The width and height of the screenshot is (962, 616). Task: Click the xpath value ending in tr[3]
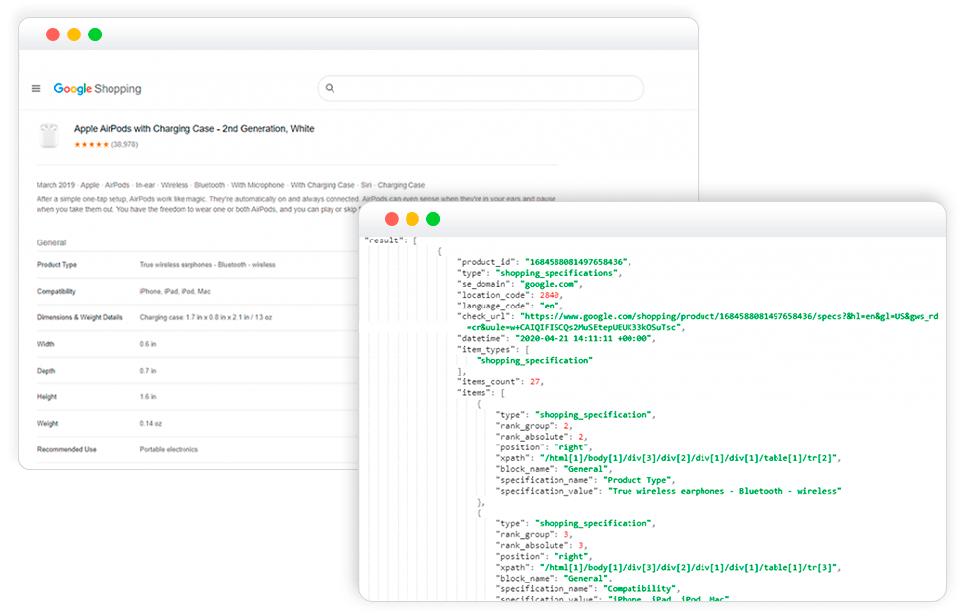(686, 568)
